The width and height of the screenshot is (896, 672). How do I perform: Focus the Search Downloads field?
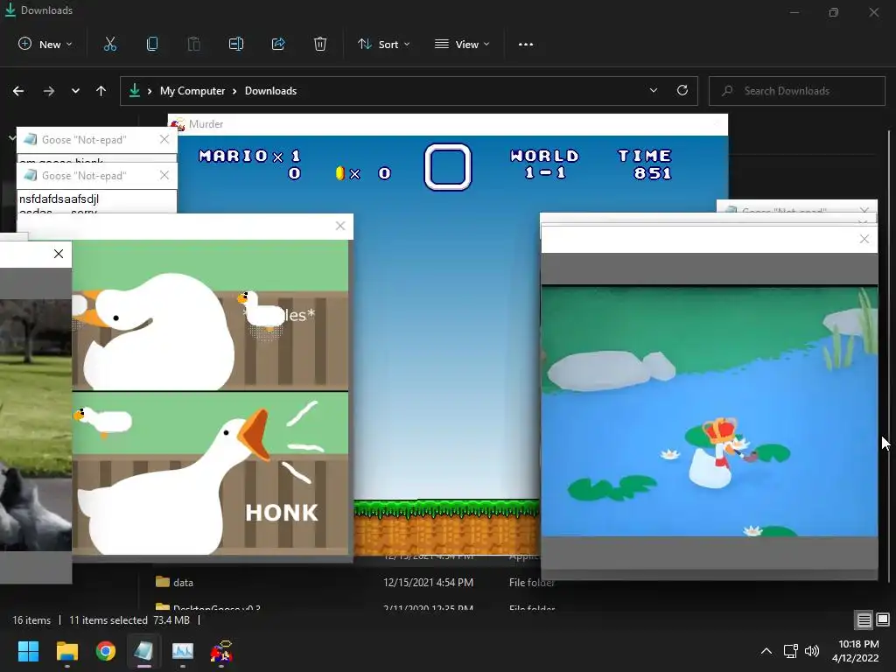point(797,91)
